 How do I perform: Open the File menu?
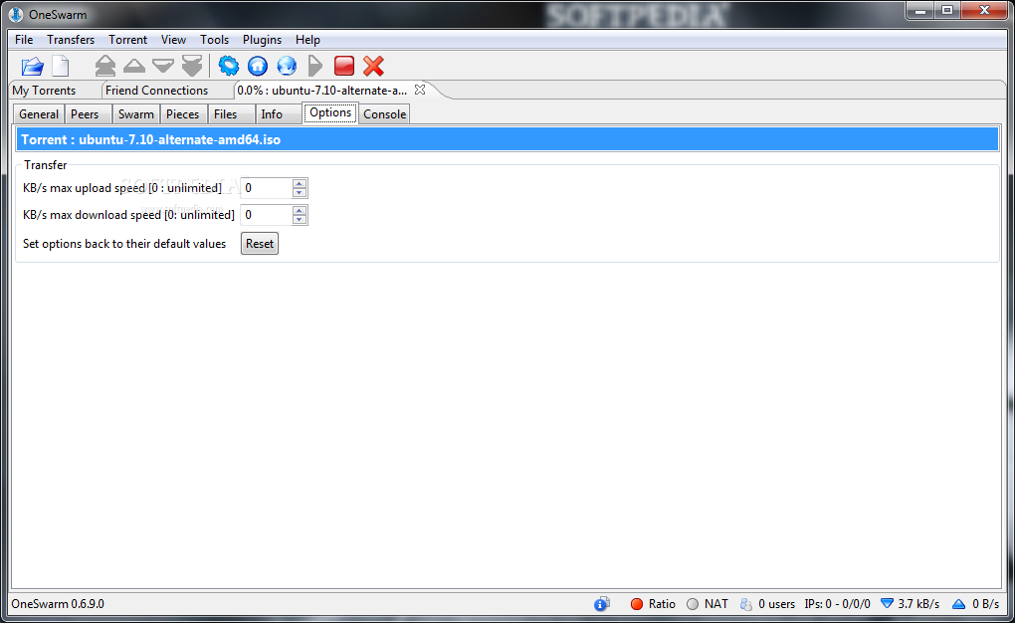coord(24,40)
